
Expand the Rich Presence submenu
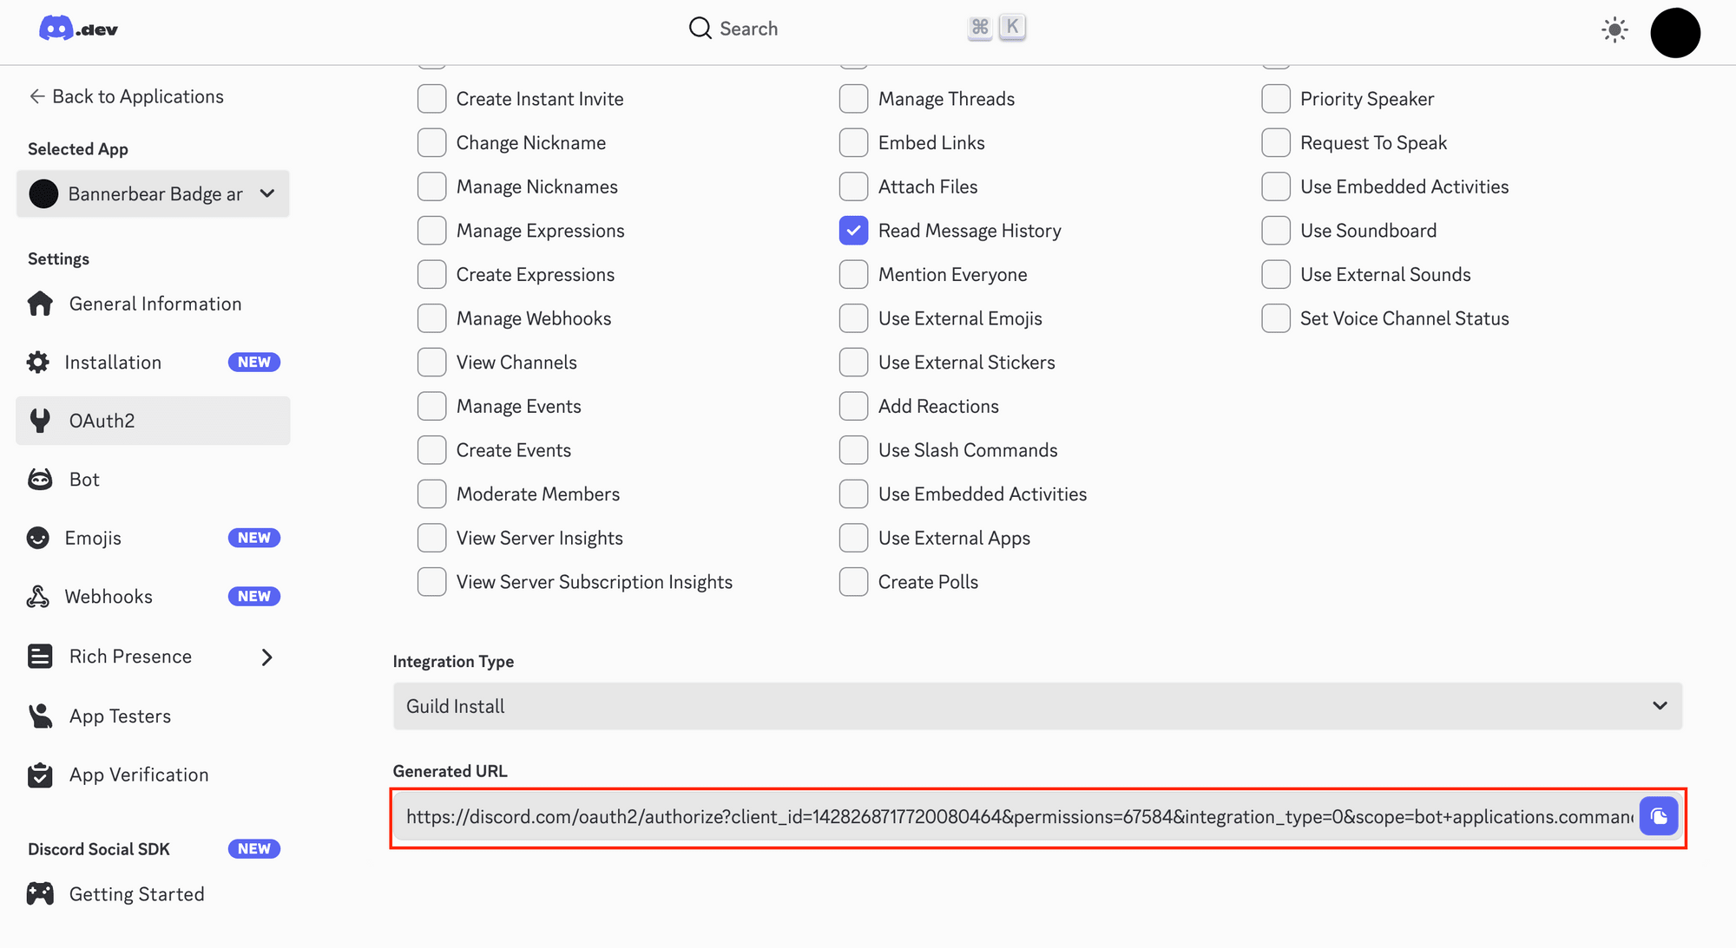266,657
